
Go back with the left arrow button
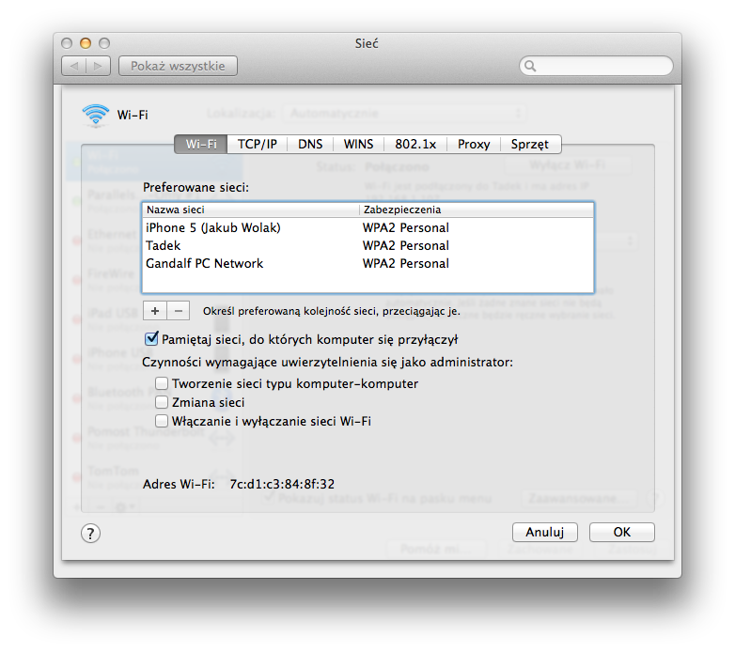74,66
